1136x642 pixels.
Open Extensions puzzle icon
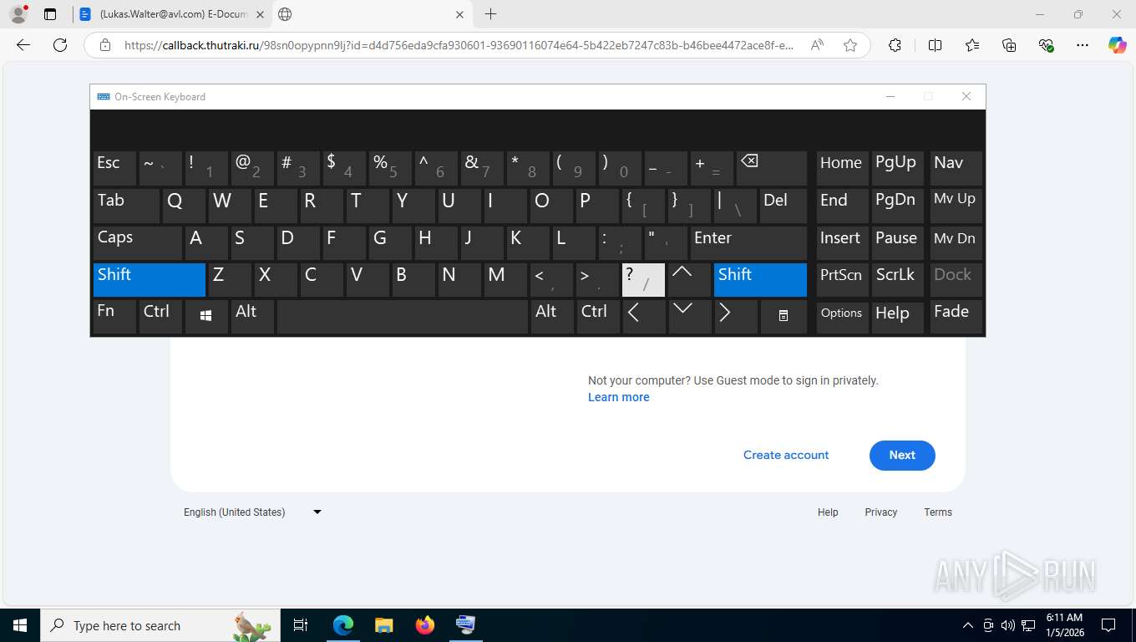[895, 45]
